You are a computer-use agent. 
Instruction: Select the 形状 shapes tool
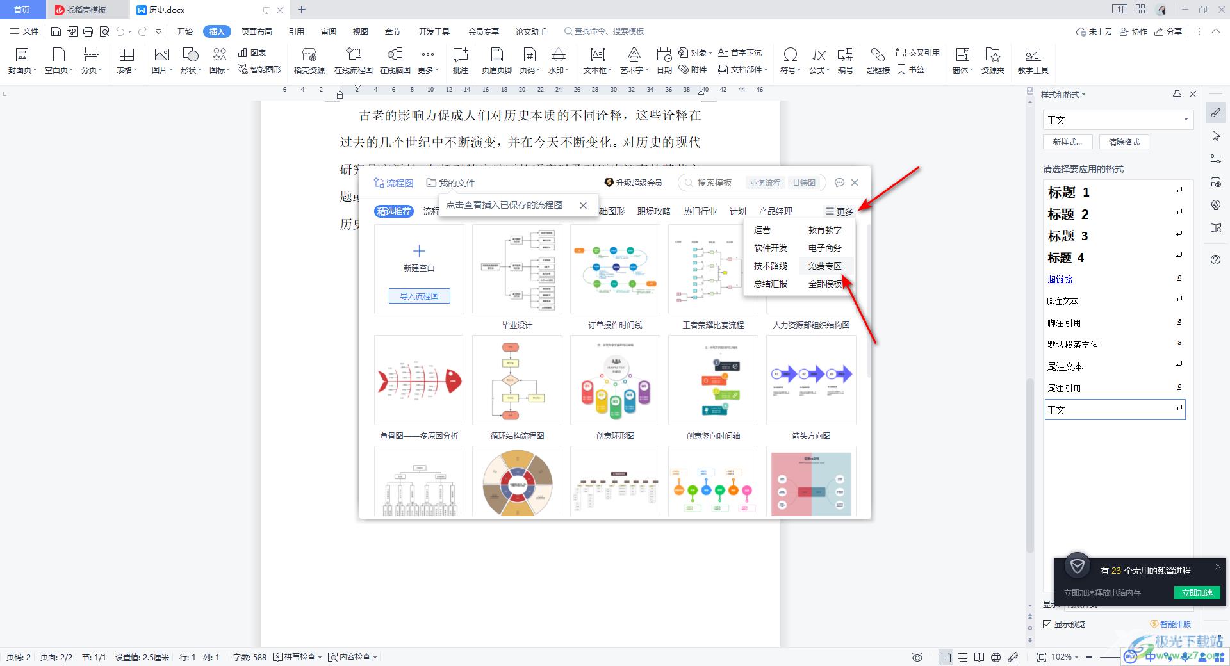coord(190,61)
